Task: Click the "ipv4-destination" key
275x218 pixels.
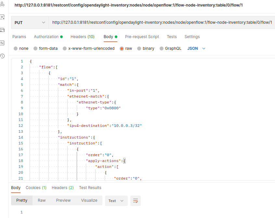Action: pos(88,126)
